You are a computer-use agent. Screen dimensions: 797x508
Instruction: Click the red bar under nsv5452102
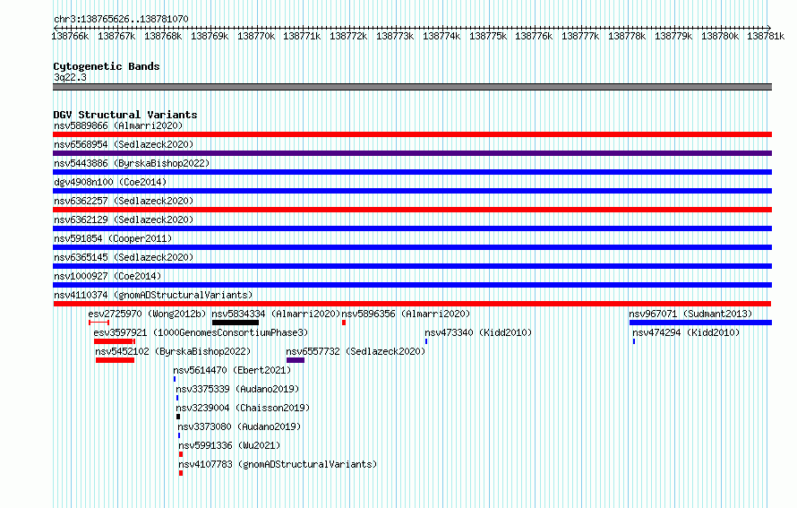(x=115, y=360)
